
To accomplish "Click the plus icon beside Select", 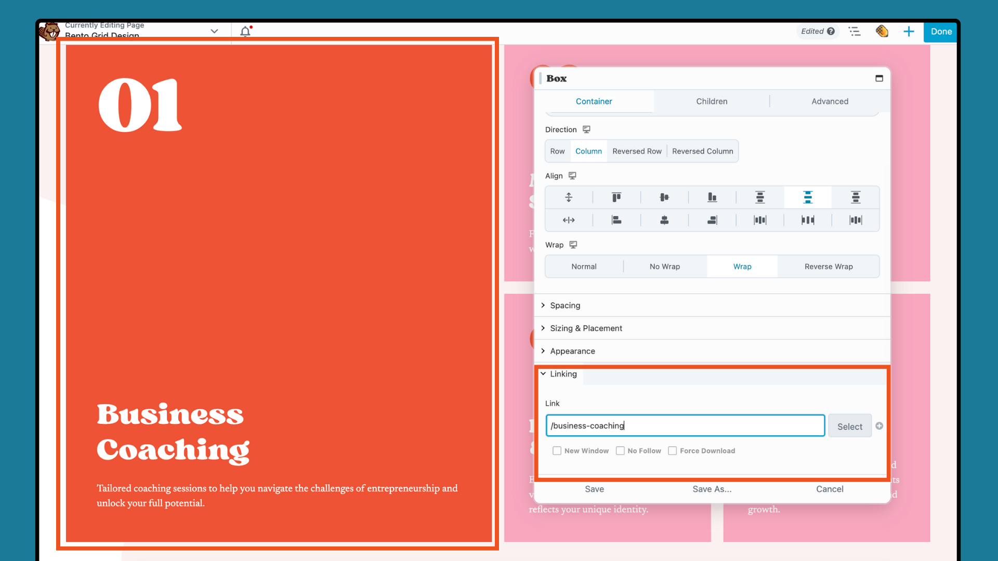I will click(x=879, y=426).
